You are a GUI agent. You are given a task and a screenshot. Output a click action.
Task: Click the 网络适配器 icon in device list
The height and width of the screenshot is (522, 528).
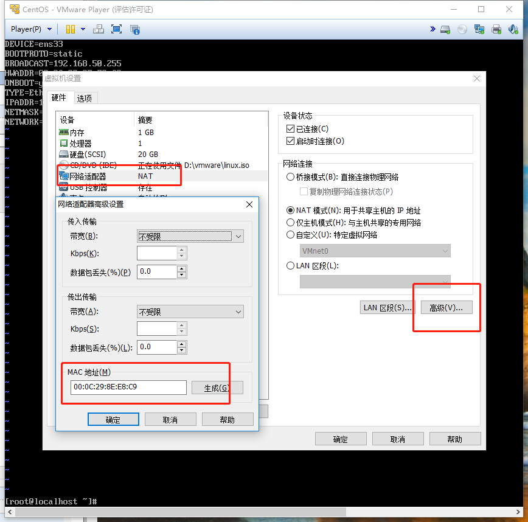coord(64,176)
